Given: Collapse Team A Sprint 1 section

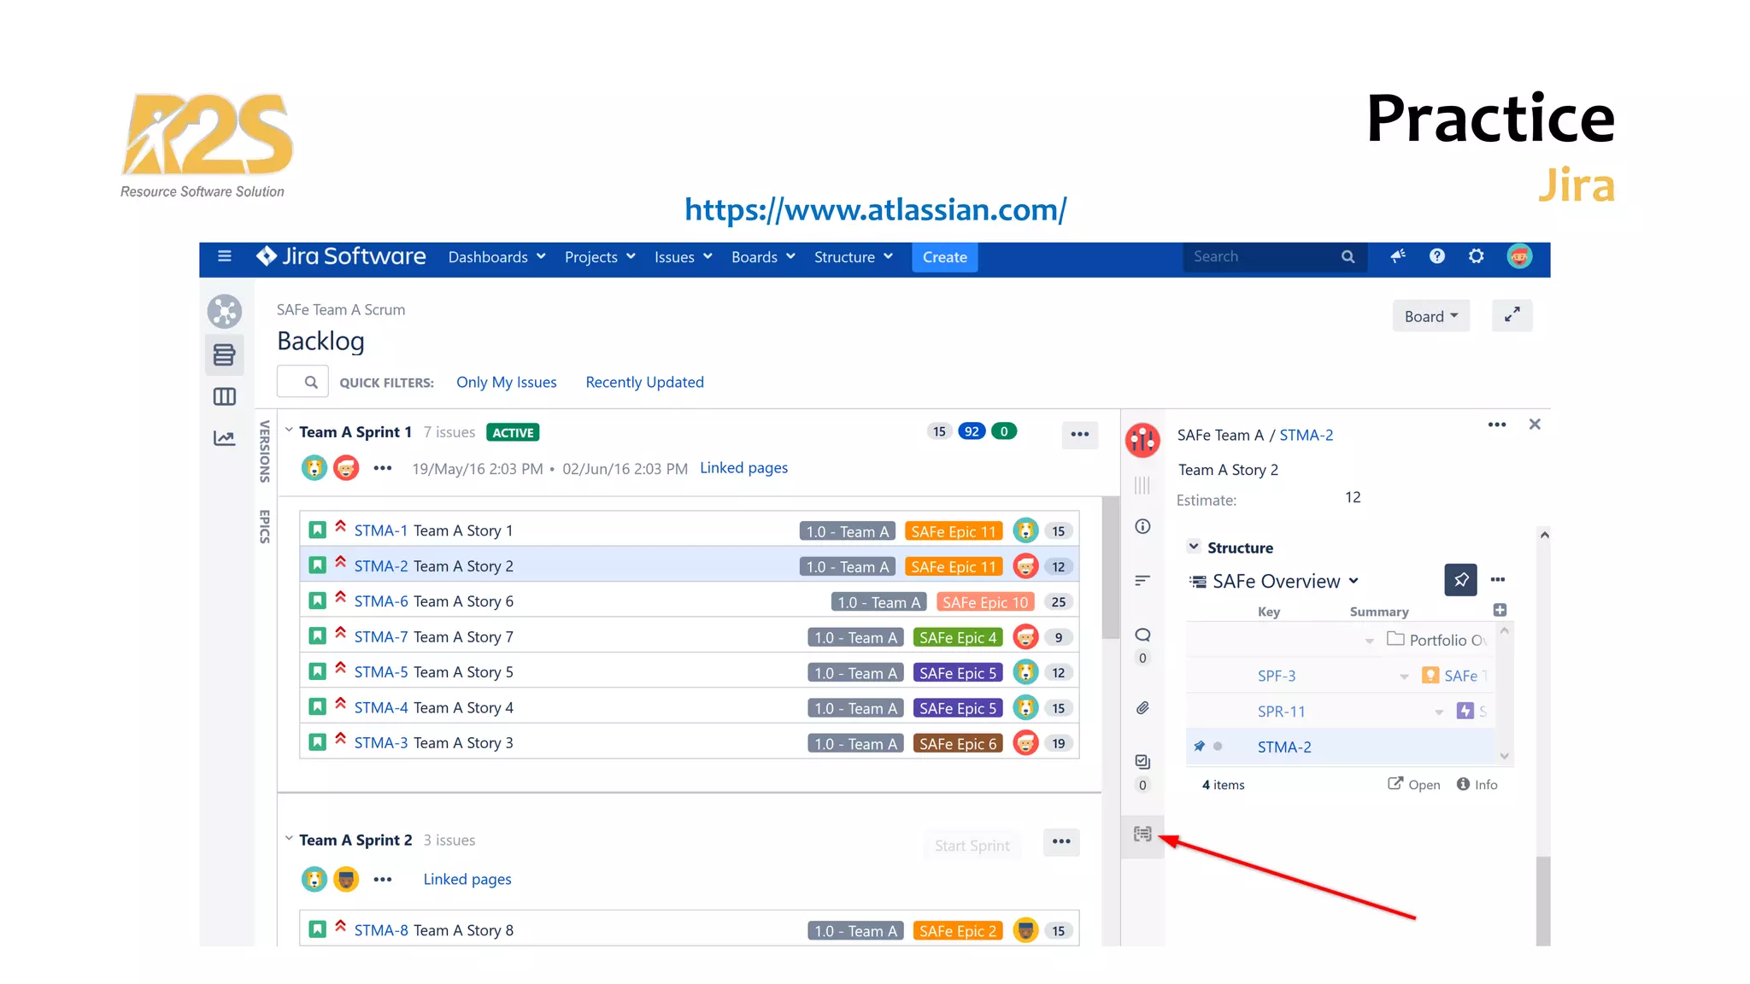Looking at the screenshot, I should pyautogui.click(x=289, y=431).
